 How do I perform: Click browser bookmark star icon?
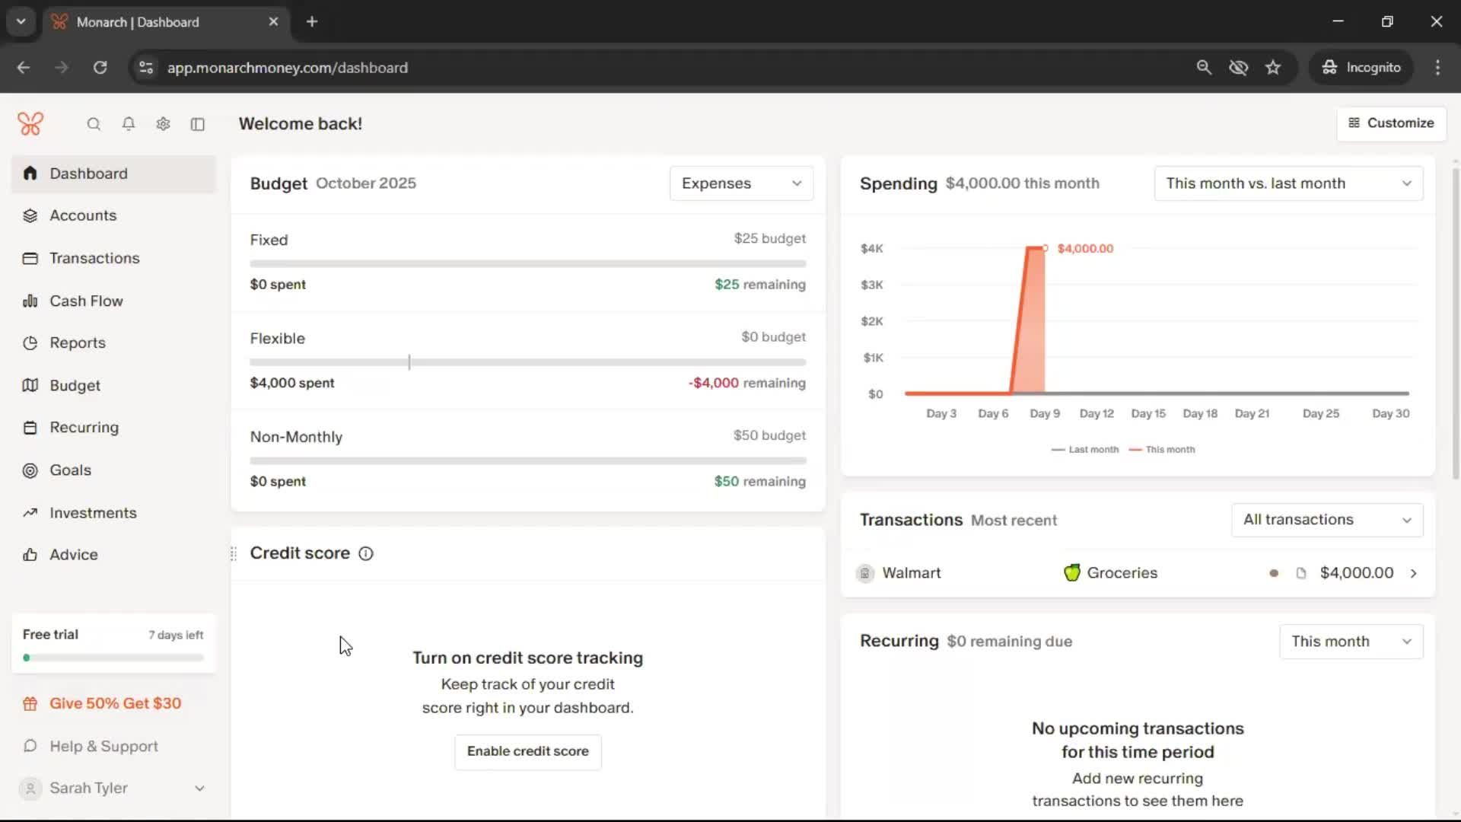click(1273, 68)
